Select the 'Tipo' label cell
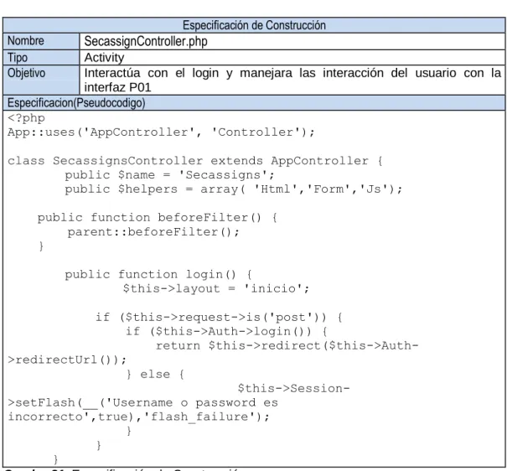Image resolution: width=507 pixels, height=471 pixels. 41,58
